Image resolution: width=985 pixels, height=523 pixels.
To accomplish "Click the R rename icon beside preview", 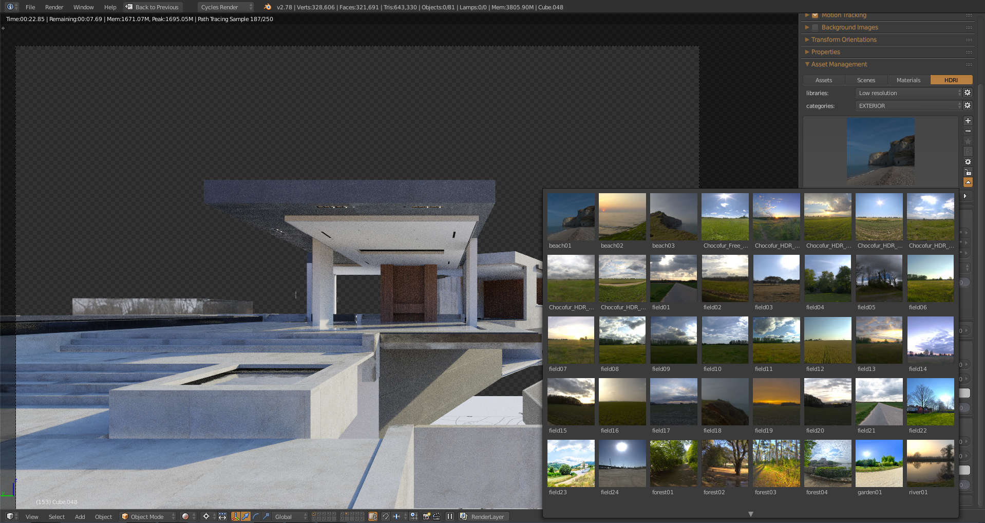I will point(968,152).
